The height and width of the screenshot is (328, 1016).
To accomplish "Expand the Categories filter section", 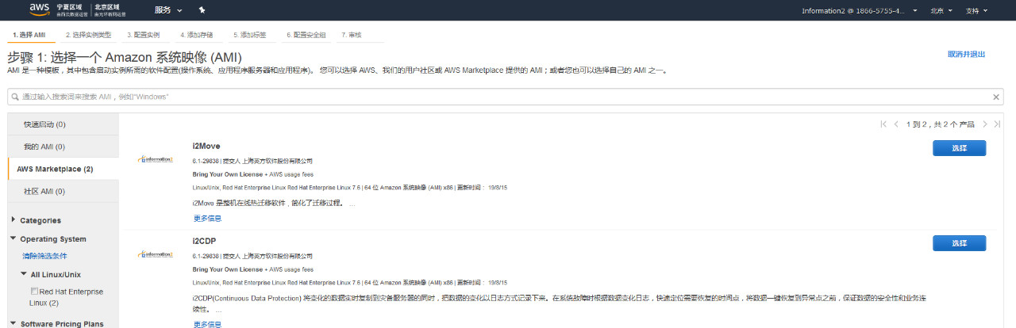I will (x=14, y=220).
